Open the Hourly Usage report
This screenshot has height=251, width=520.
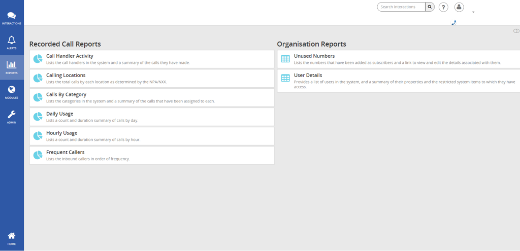coord(152,136)
